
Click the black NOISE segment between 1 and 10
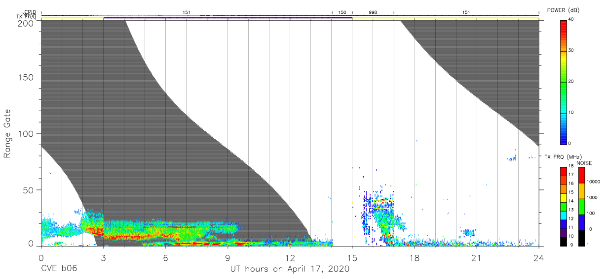[x=582, y=238]
